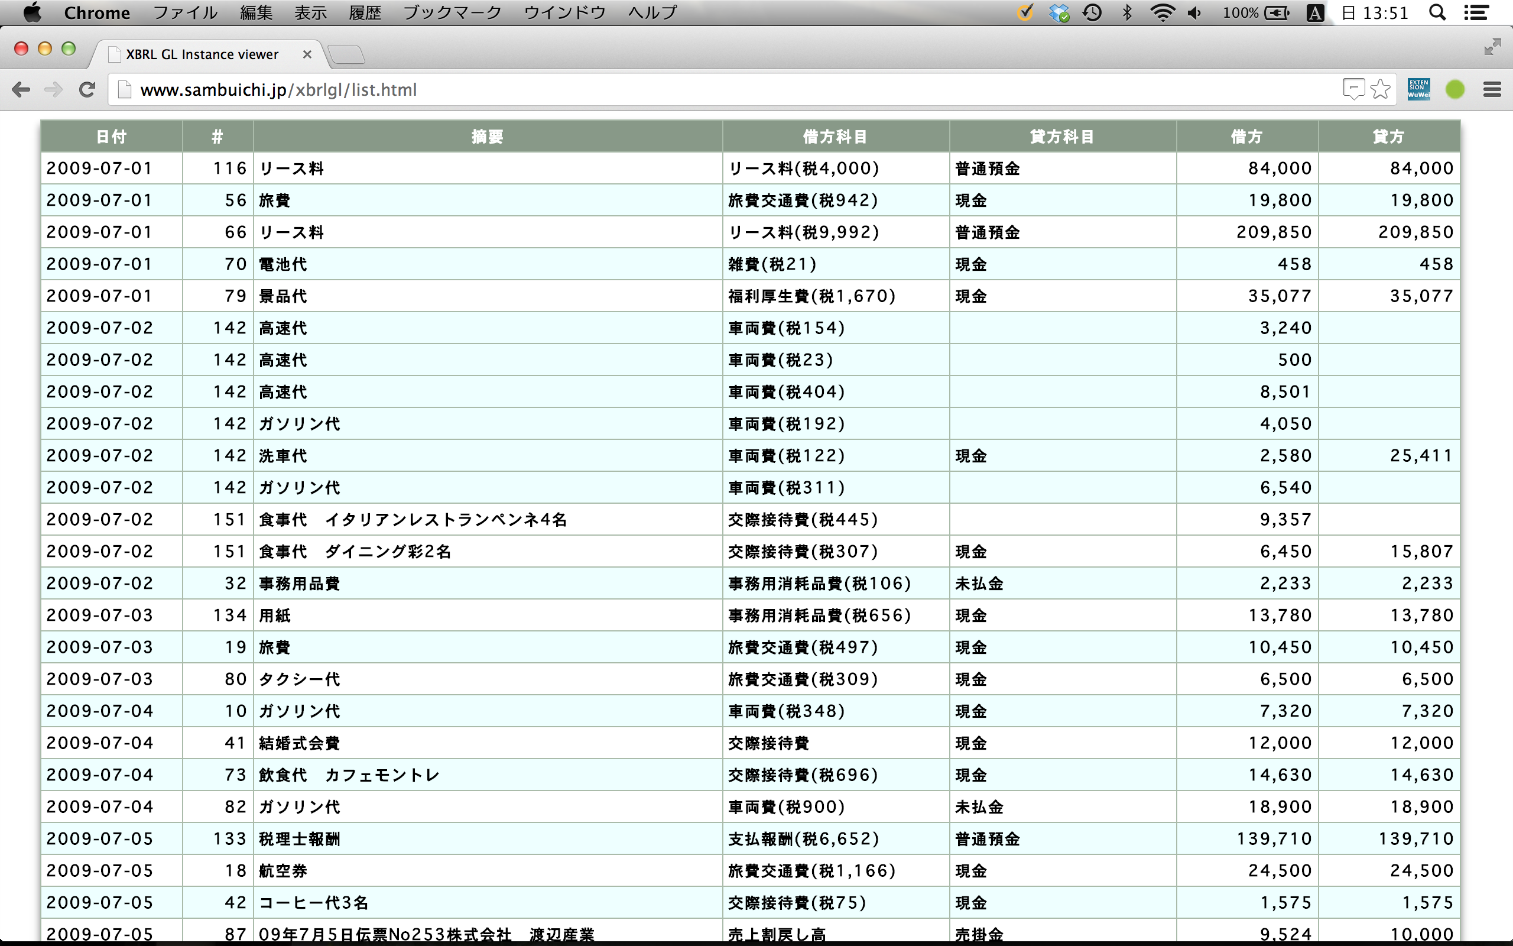Close the XBRL GL Instance viewer tab
Screen dimensions: 1513x946
click(307, 54)
